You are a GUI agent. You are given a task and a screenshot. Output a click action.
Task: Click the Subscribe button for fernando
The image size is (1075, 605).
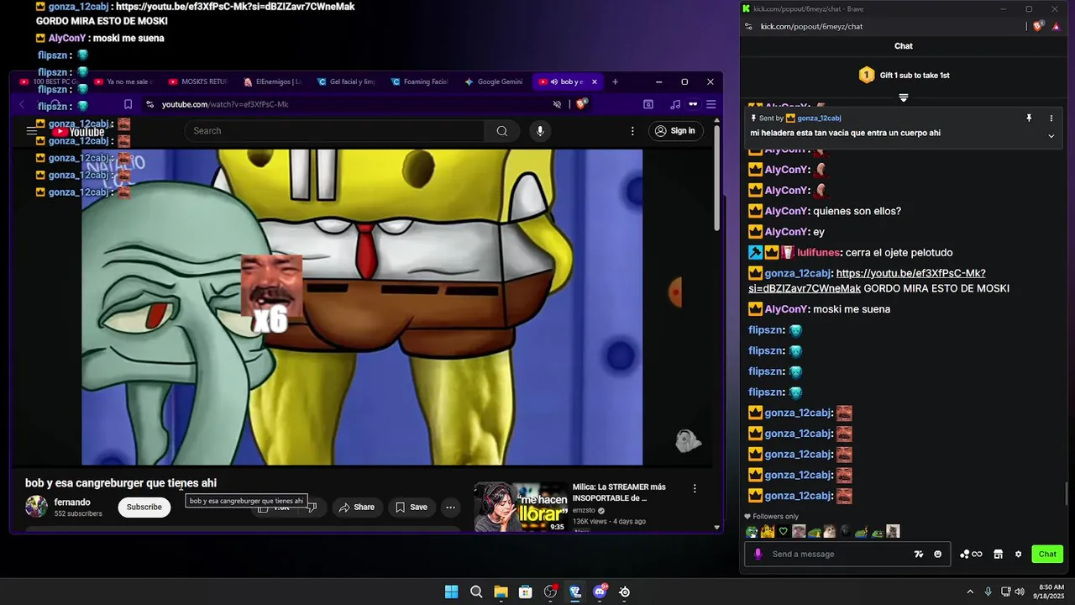click(144, 507)
